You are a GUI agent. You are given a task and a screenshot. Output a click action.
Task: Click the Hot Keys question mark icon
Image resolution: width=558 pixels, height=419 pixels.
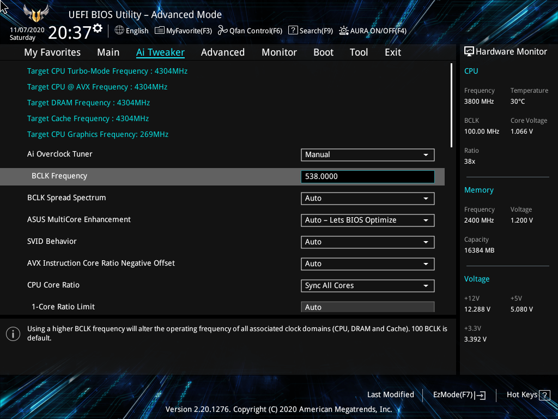coord(544,395)
